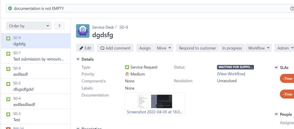Select issue SD-7 Test submission in list
The image size is (294, 129).
point(36,56)
